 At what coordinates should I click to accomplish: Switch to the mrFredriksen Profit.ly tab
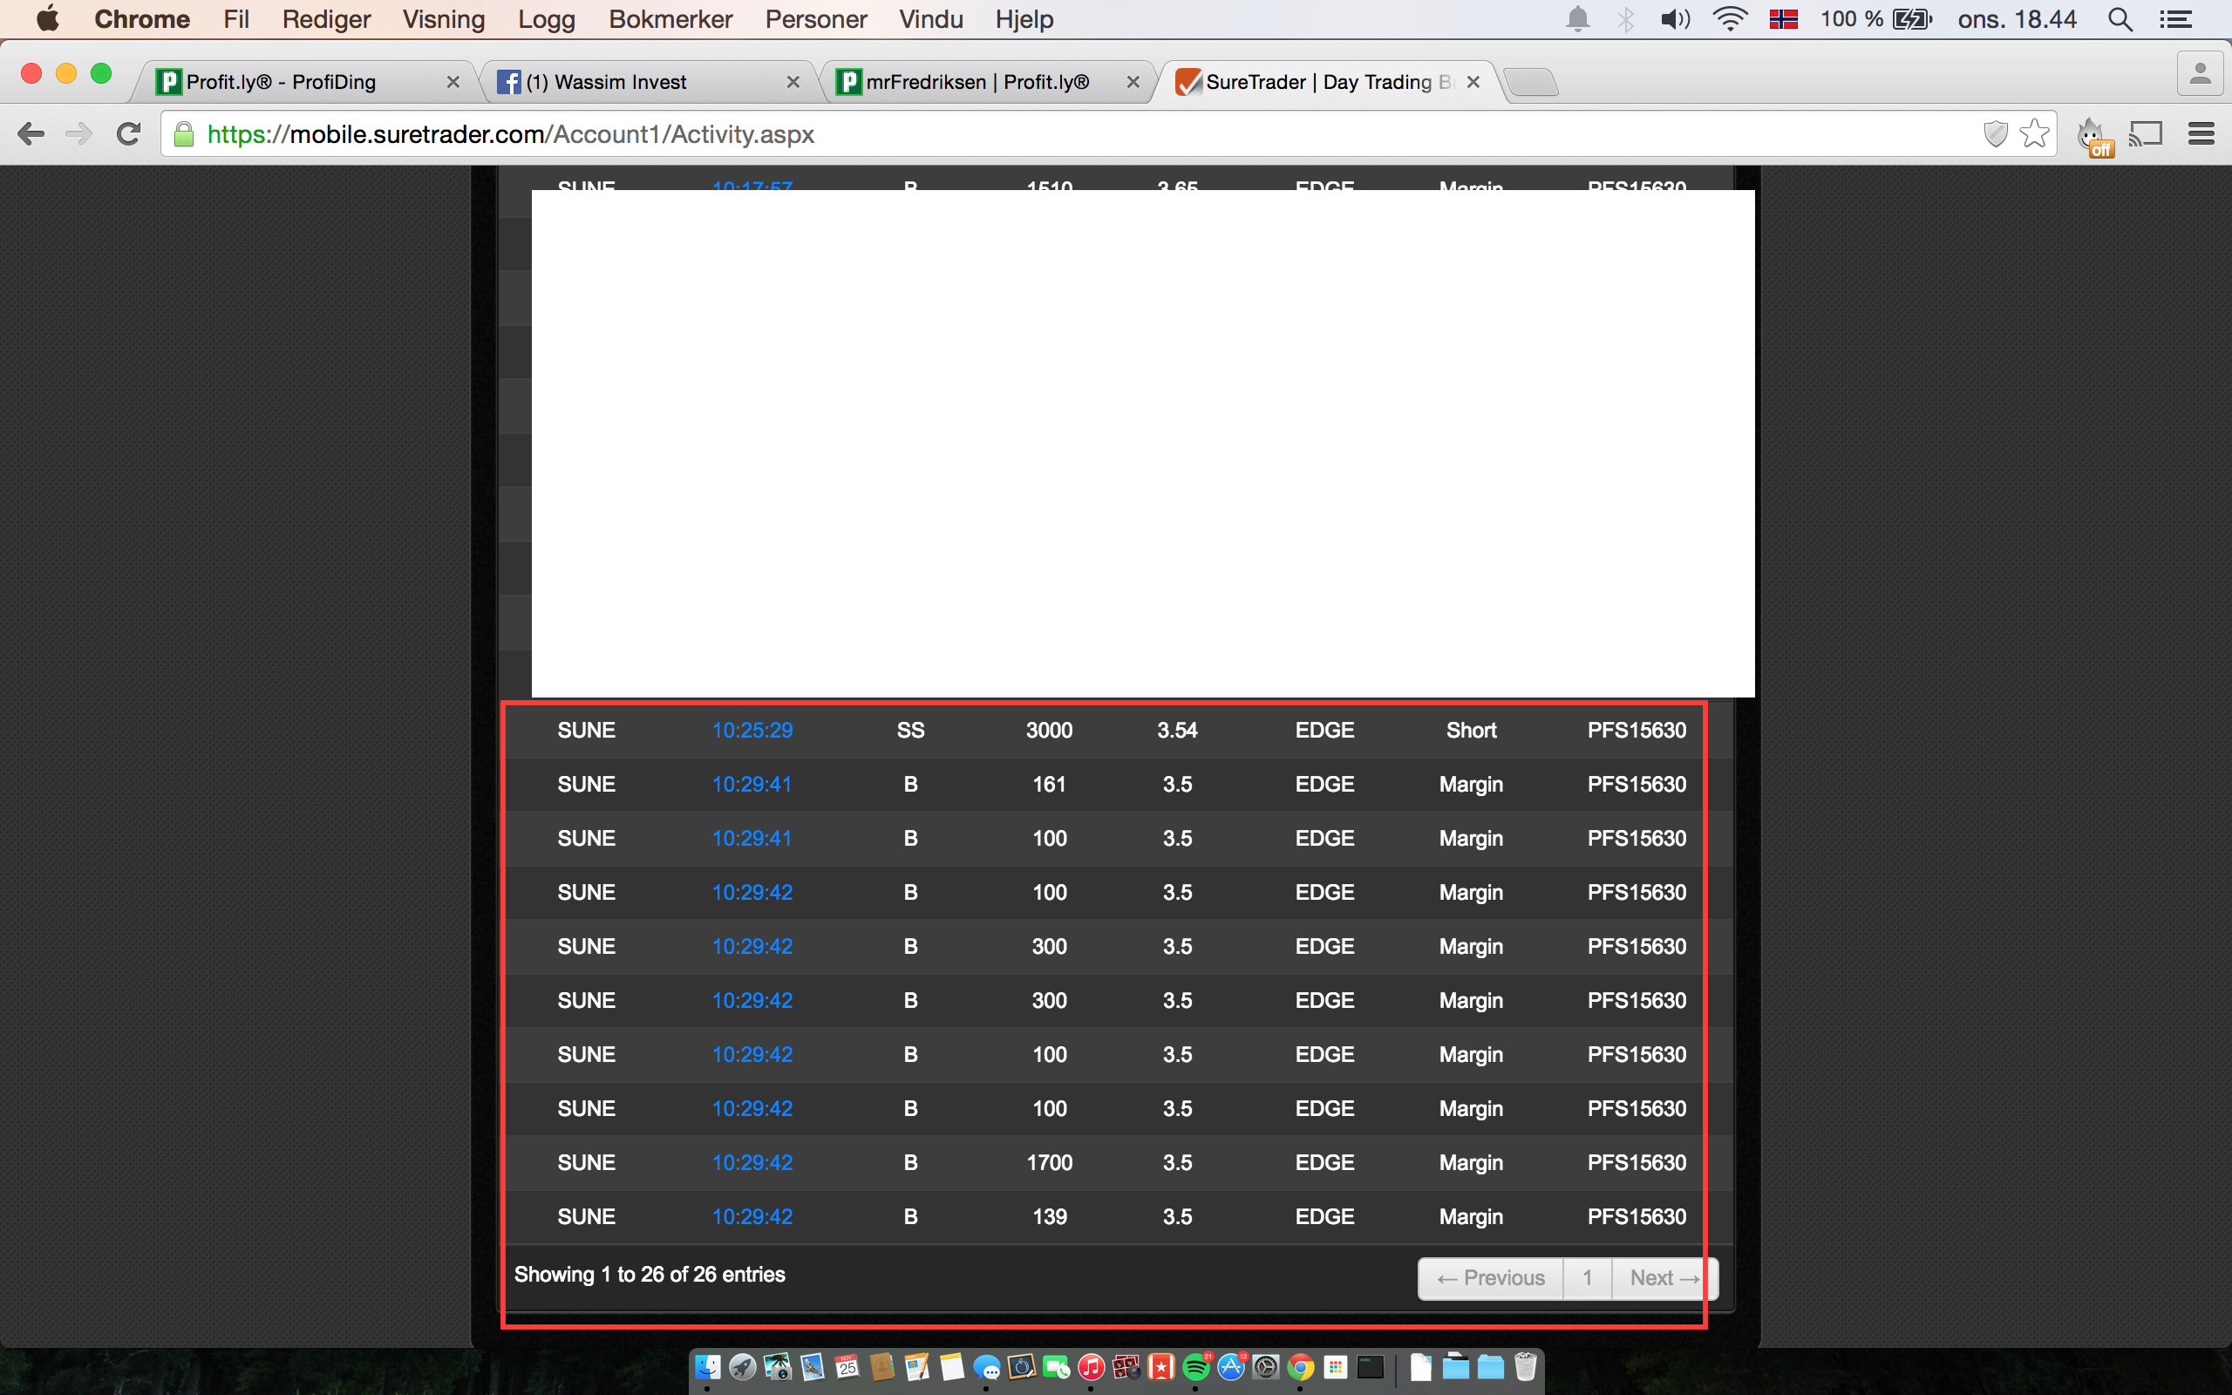pyautogui.click(x=976, y=82)
